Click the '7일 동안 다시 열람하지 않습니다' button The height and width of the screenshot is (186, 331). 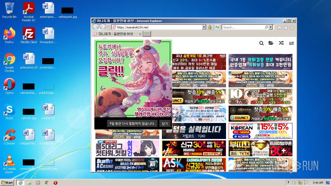tap(132, 123)
